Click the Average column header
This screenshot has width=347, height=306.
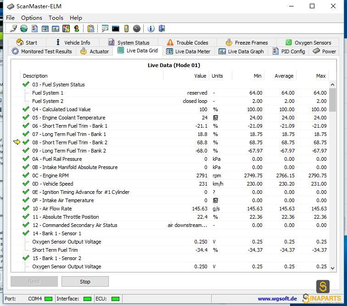(x=280, y=76)
